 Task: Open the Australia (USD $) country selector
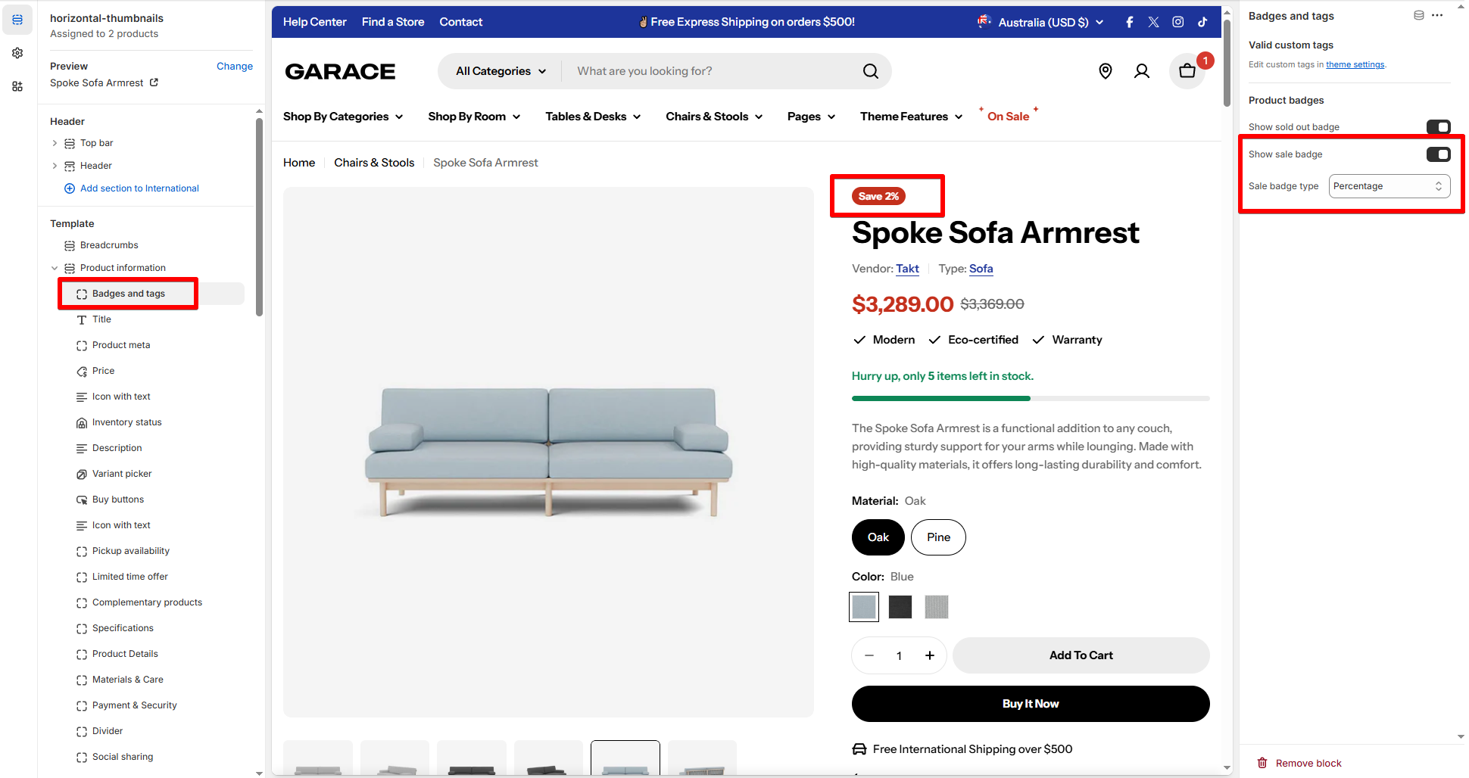(x=1040, y=22)
